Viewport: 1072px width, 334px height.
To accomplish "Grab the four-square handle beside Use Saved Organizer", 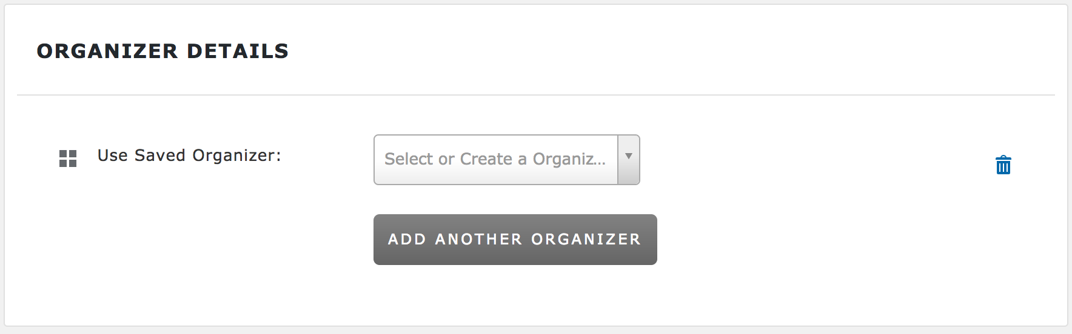I will [x=68, y=159].
